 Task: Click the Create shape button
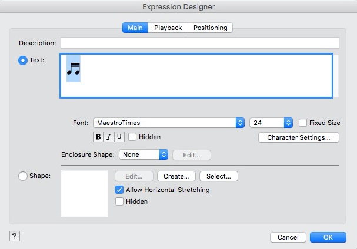[x=176, y=176]
